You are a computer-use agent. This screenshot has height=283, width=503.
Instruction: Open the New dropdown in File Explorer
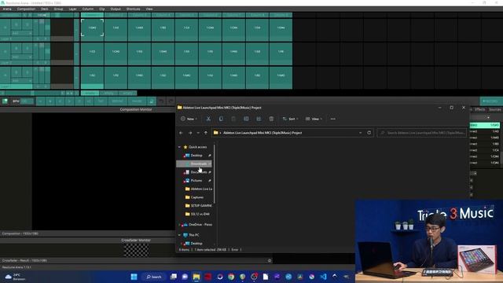pyautogui.click(x=189, y=119)
